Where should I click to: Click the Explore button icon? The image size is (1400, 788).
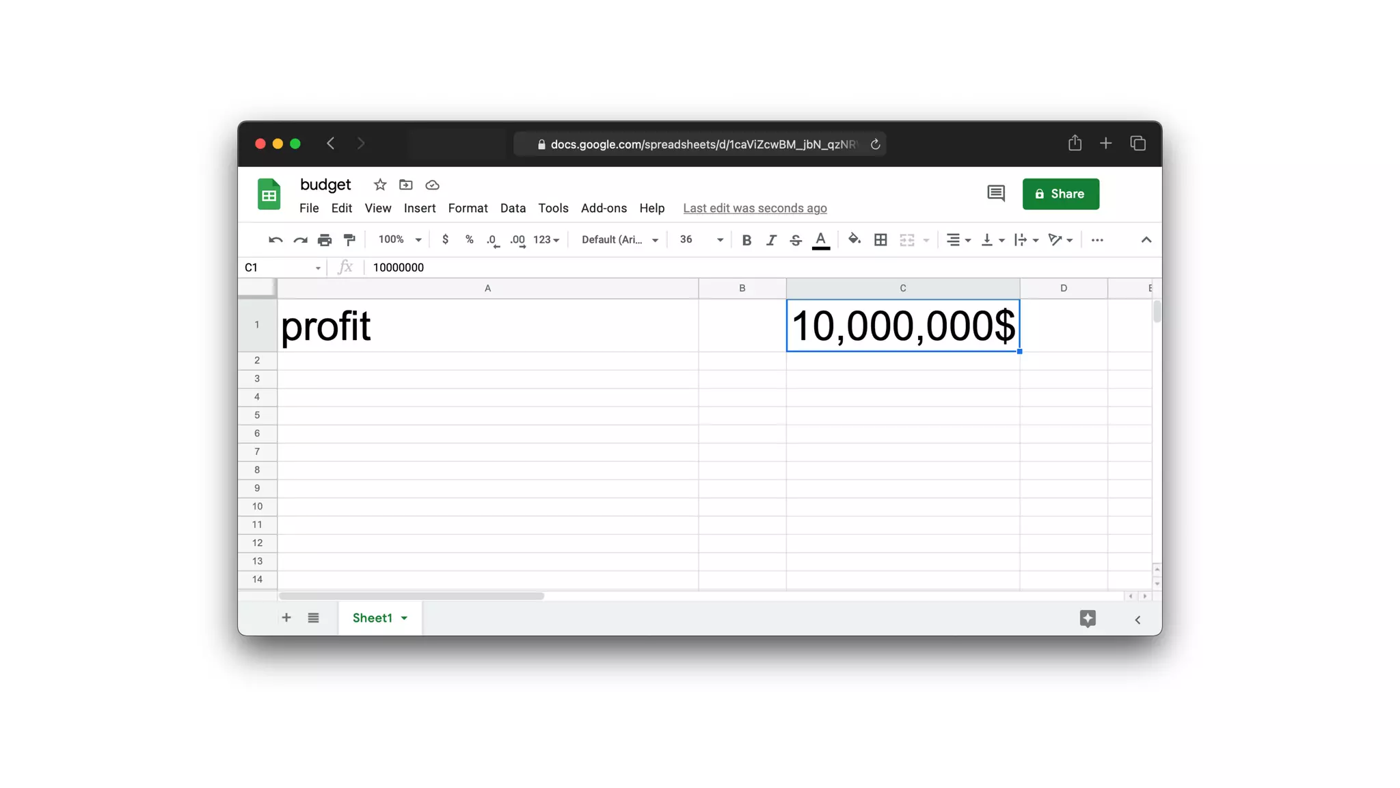(x=1088, y=618)
